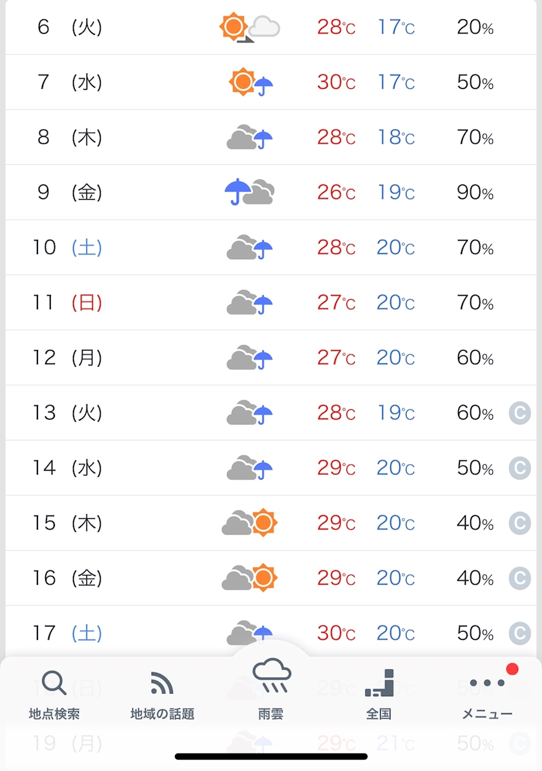Tap the 地点検索 magnifier icon
This screenshot has width=542, height=771.
coord(54,683)
